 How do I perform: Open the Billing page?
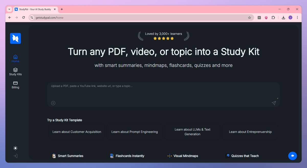coord(15,85)
